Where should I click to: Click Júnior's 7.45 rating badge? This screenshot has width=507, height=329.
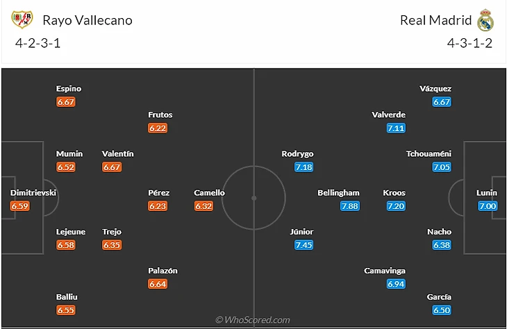(303, 245)
